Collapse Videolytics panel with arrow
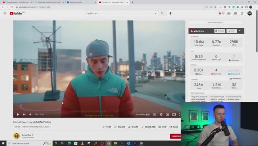This screenshot has height=146, width=258. pos(240,31)
